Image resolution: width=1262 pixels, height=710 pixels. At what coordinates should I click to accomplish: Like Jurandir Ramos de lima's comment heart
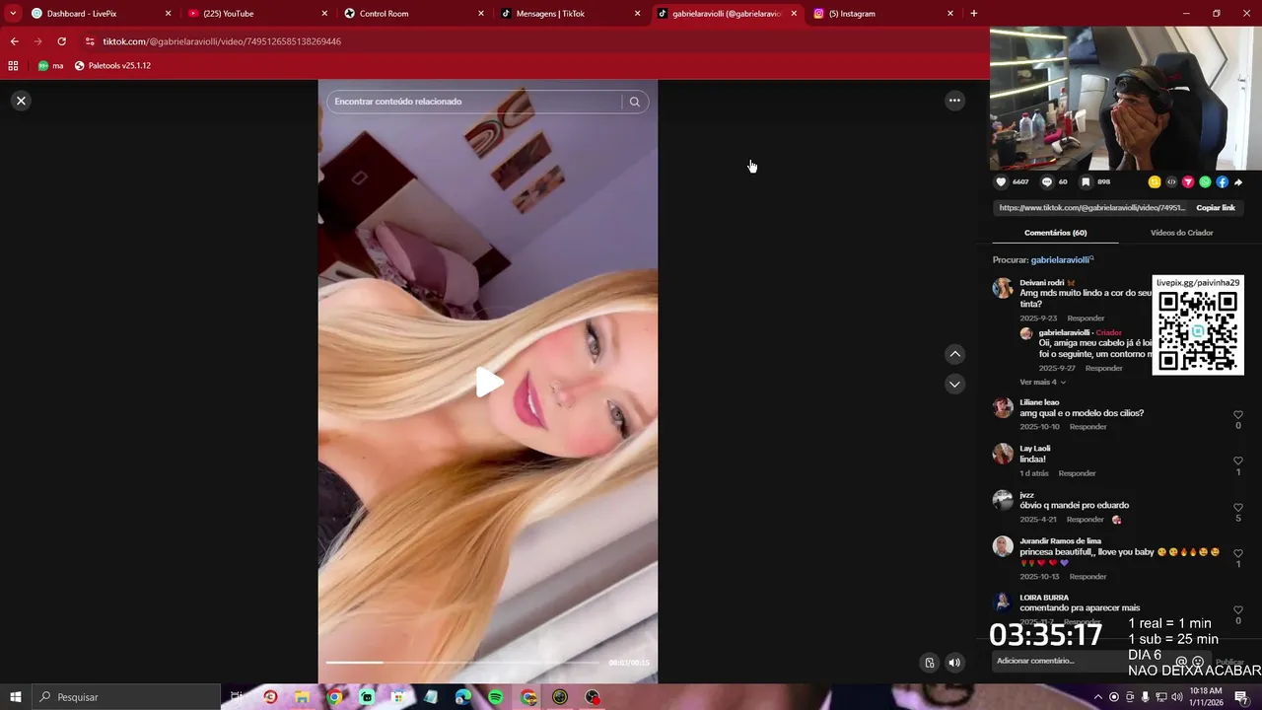[x=1238, y=553]
